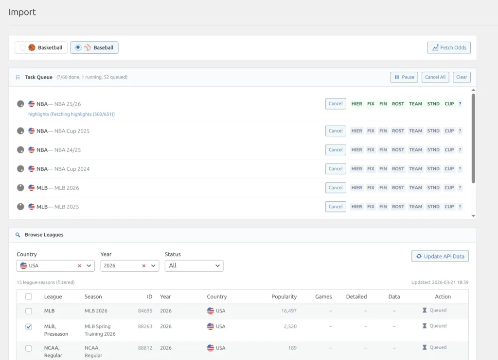Sort by League column header
Screen dimensions: 498x360
53,296
